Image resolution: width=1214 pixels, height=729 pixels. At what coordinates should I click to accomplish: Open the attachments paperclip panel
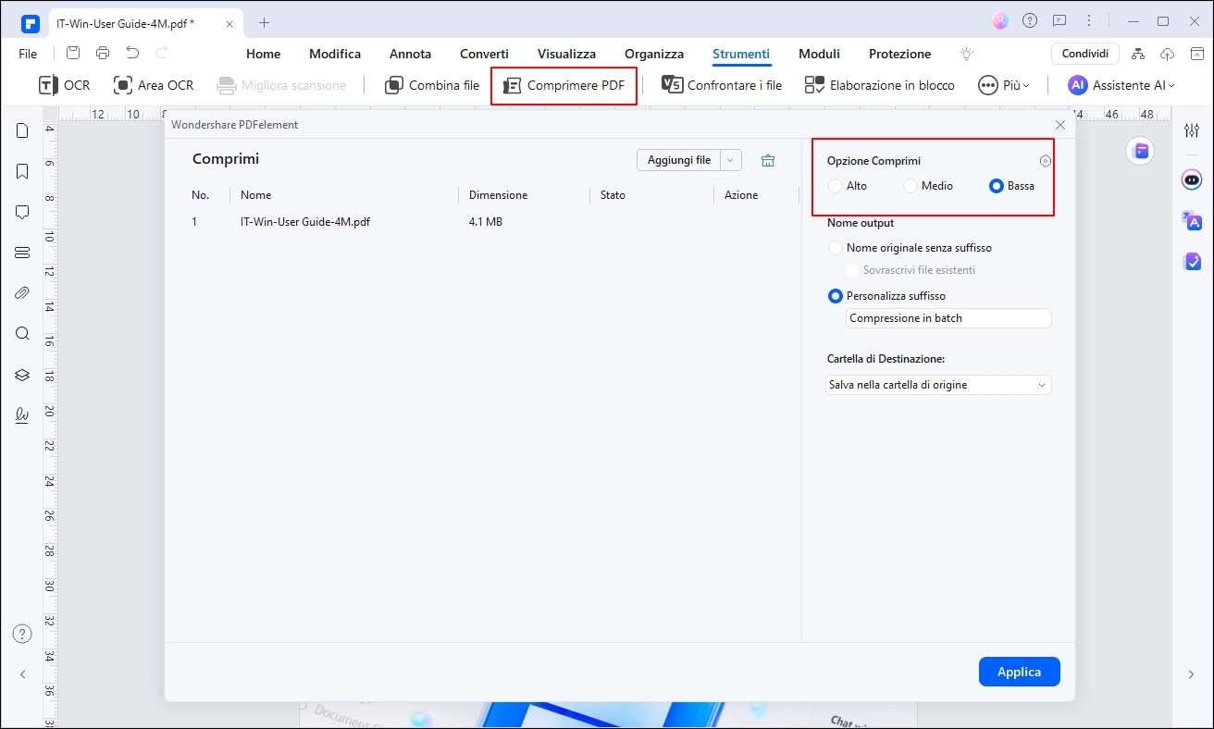point(22,293)
